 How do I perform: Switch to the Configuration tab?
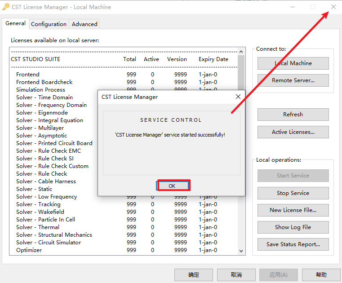49,24
